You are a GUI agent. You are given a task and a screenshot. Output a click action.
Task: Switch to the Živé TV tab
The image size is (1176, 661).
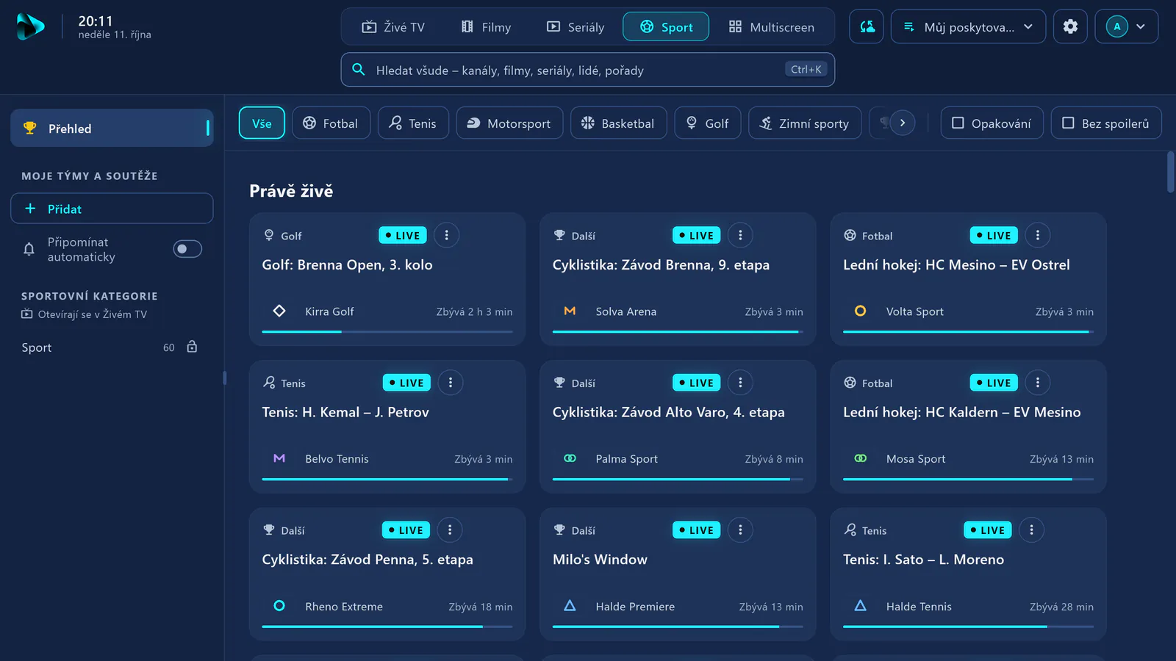(x=393, y=27)
